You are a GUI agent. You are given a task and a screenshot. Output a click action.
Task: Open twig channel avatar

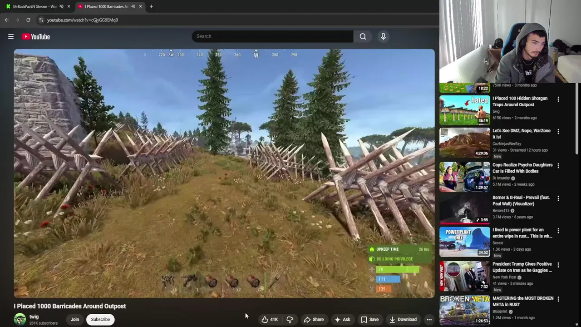(x=20, y=319)
